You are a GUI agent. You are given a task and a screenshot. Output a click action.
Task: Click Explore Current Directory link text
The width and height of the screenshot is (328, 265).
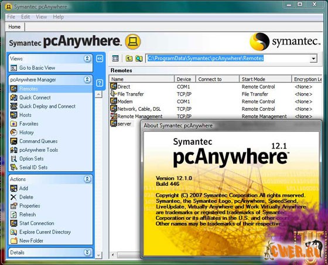point(45,232)
